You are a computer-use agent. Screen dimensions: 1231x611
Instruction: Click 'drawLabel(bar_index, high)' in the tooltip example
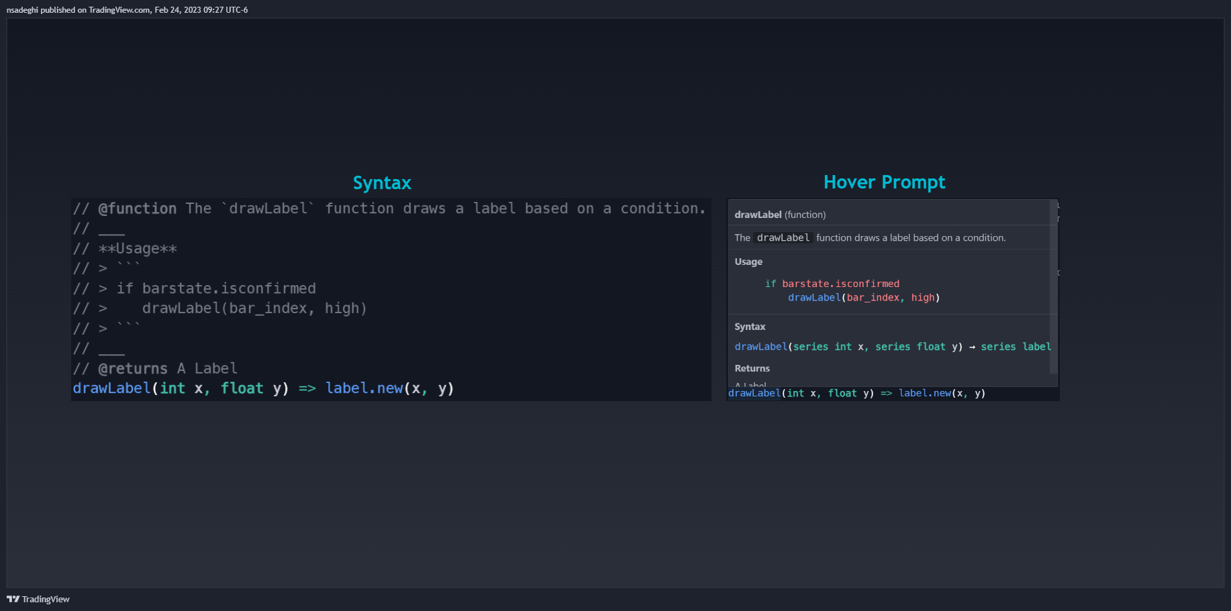pyautogui.click(x=864, y=297)
